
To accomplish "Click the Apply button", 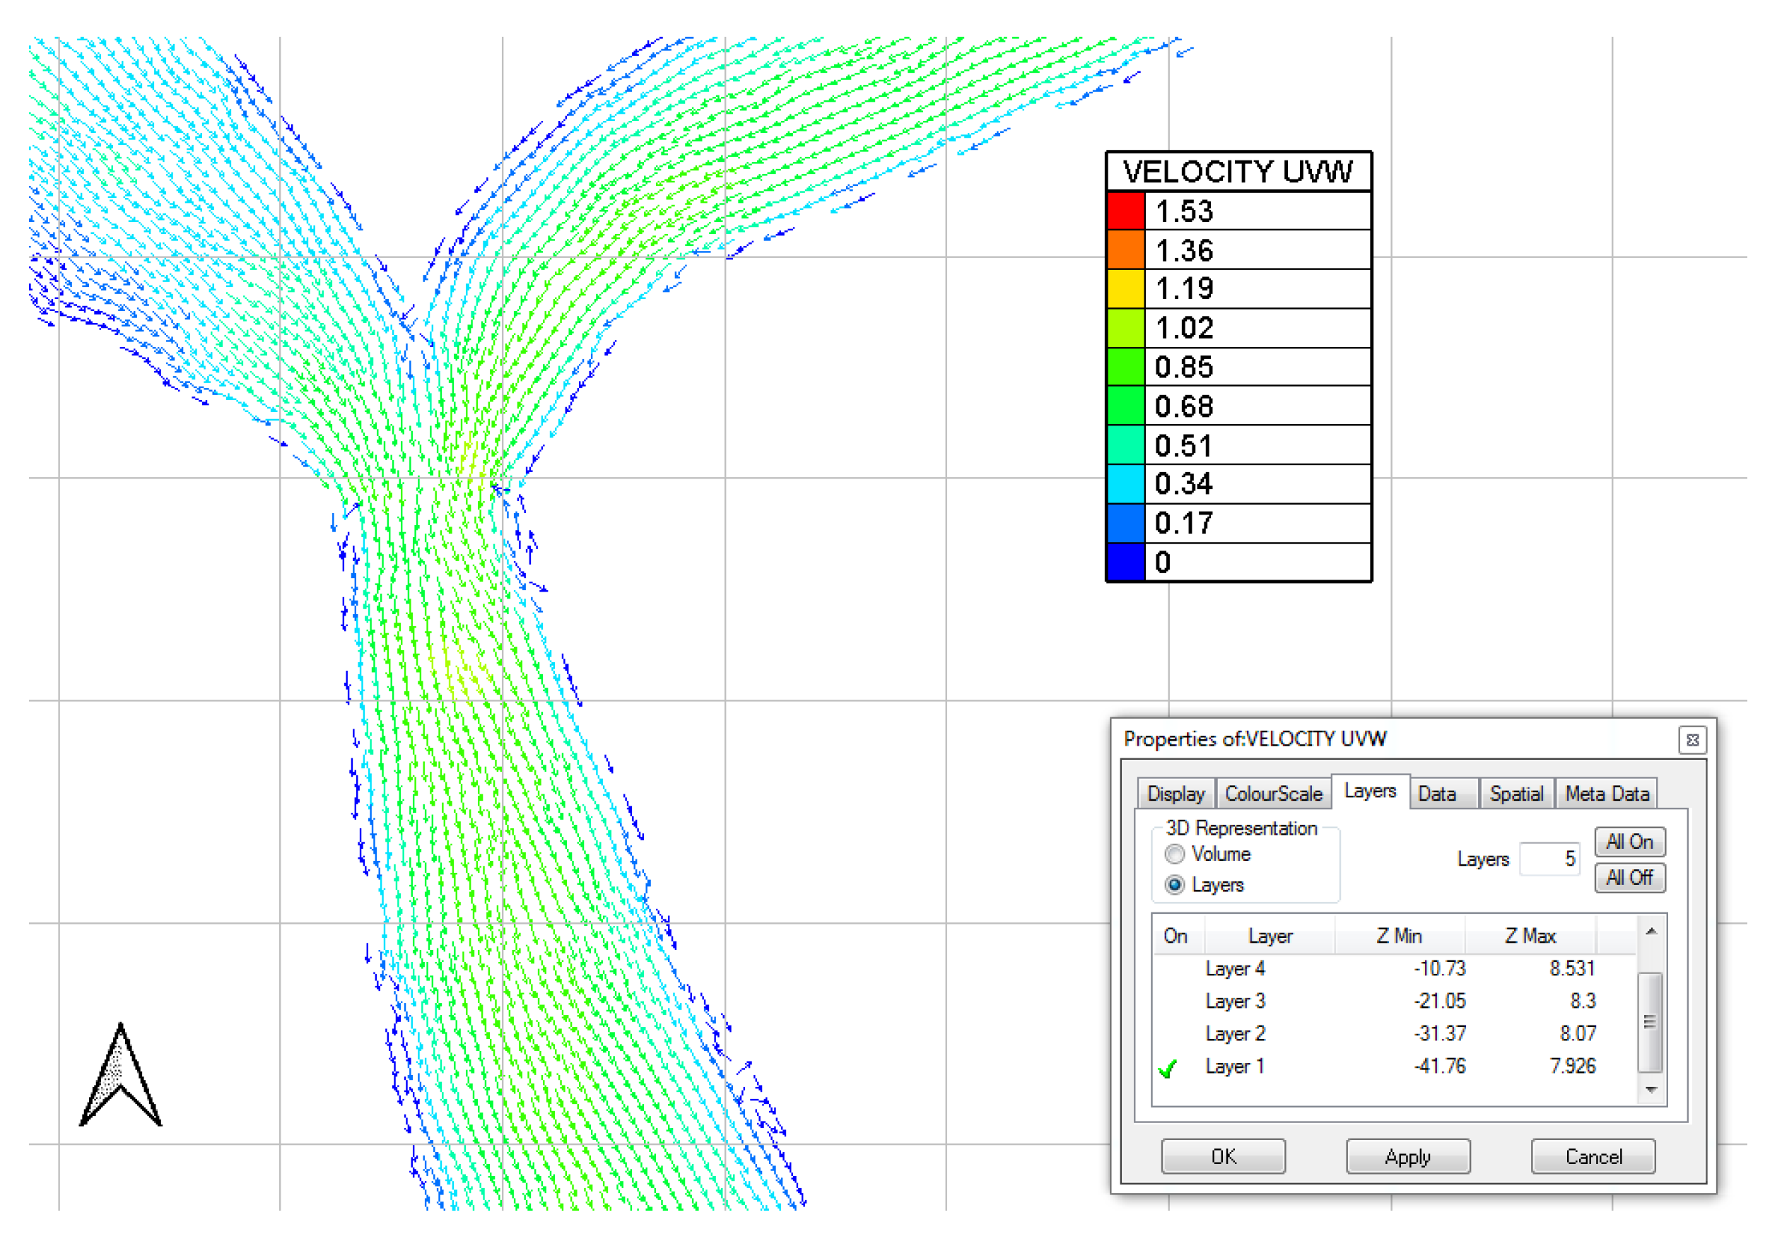I will click(1407, 1156).
